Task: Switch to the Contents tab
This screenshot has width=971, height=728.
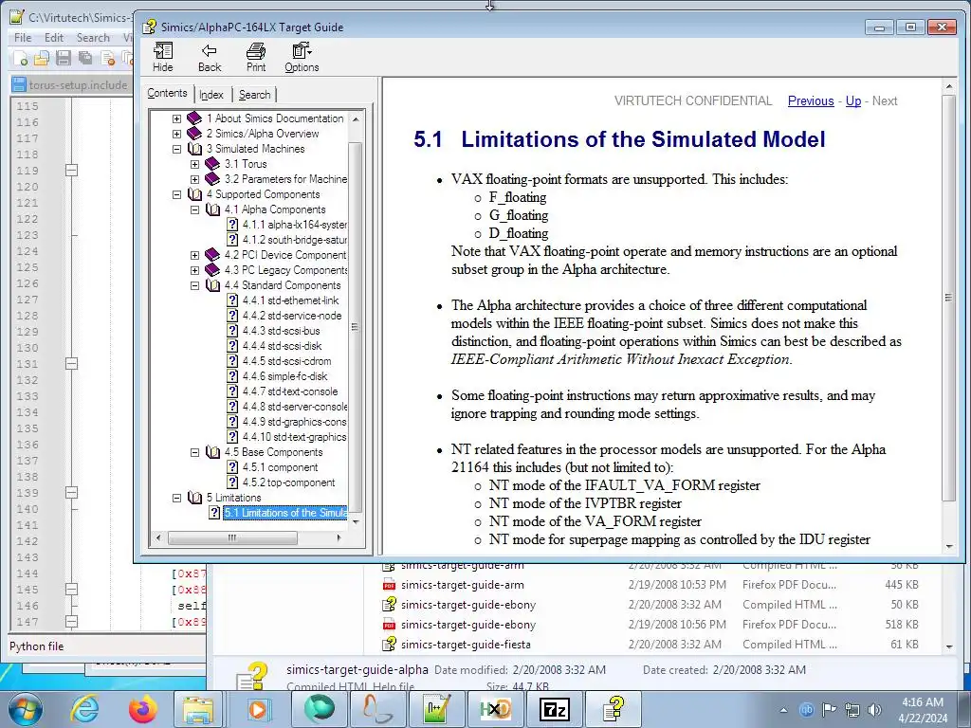Action: [x=167, y=93]
